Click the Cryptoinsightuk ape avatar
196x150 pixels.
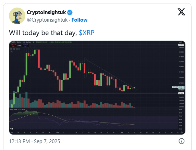17,16
